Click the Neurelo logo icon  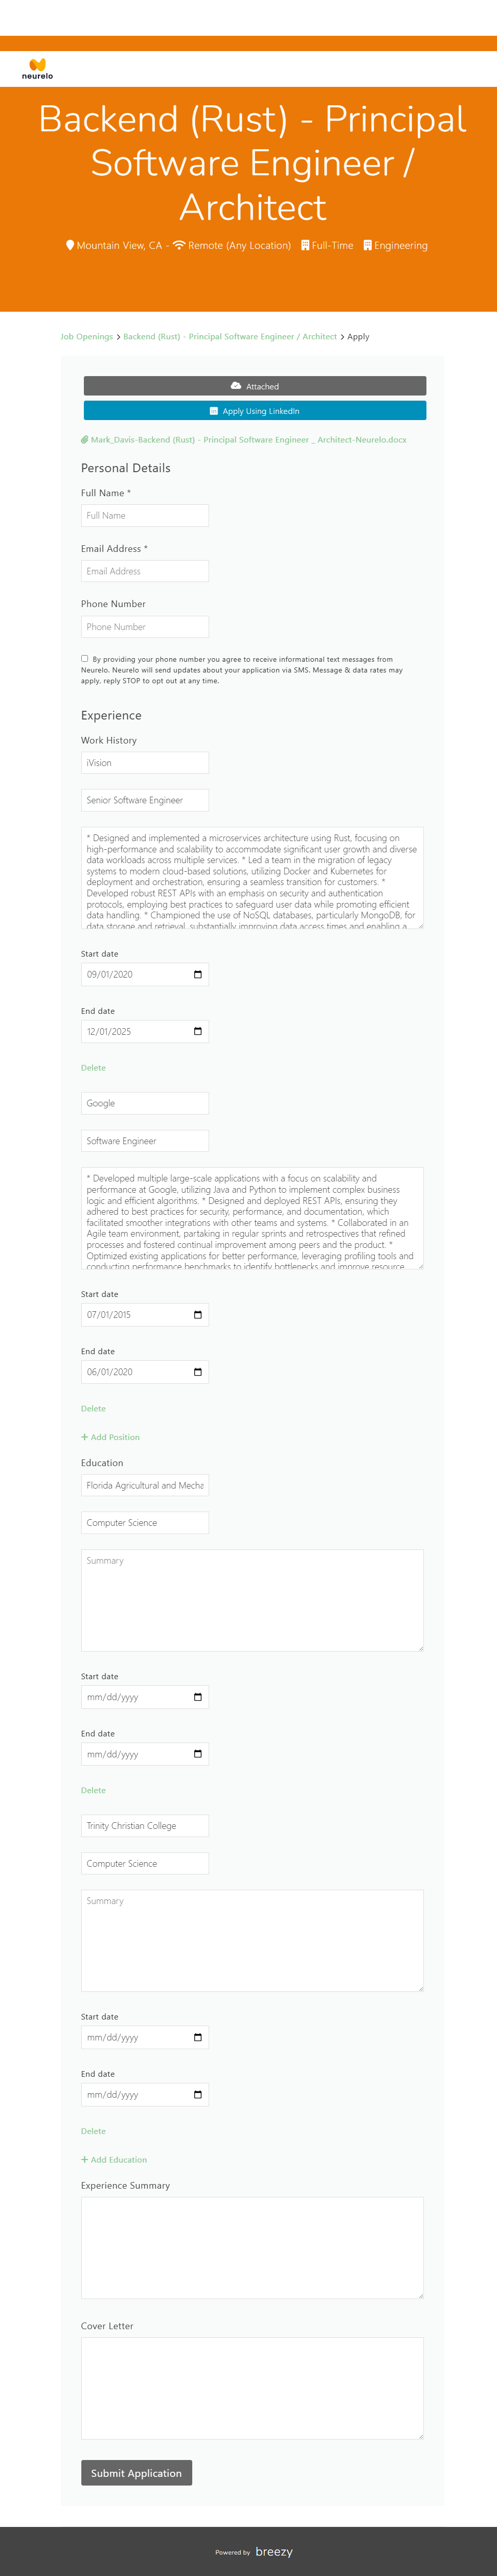coord(37,65)
